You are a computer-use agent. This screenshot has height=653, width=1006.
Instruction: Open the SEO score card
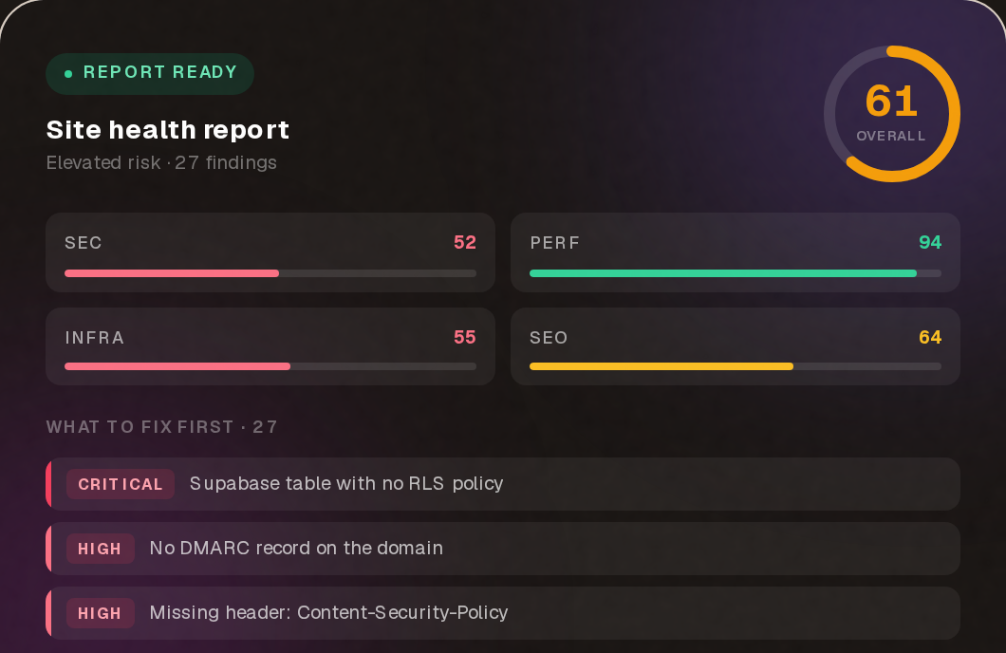coord(736,346)
